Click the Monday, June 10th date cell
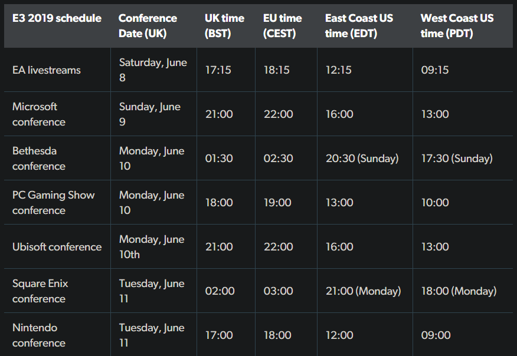The image size is (517, 356). (152, 247)
